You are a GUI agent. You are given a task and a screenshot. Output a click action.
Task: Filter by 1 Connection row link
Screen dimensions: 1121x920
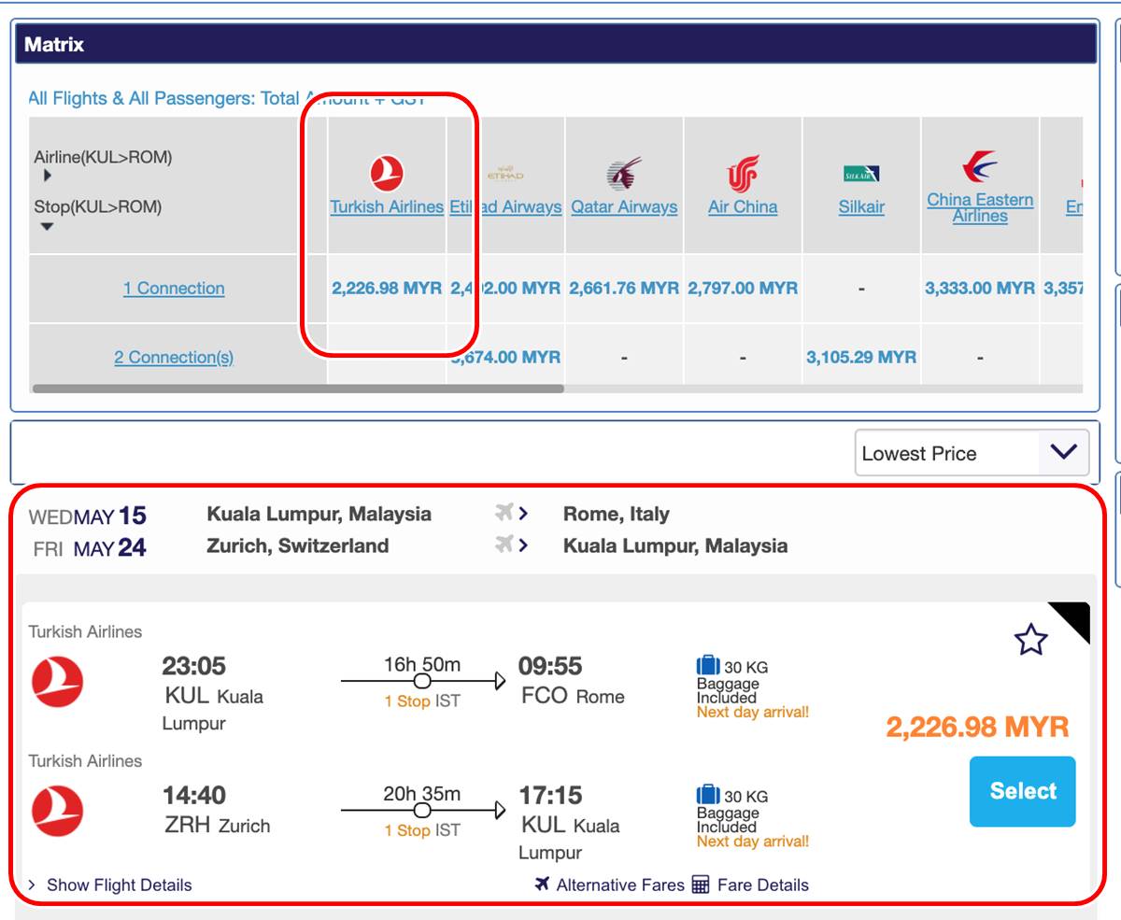tap(174, 289)
